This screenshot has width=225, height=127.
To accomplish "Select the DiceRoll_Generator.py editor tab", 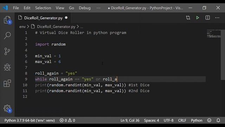I will 43,18.
